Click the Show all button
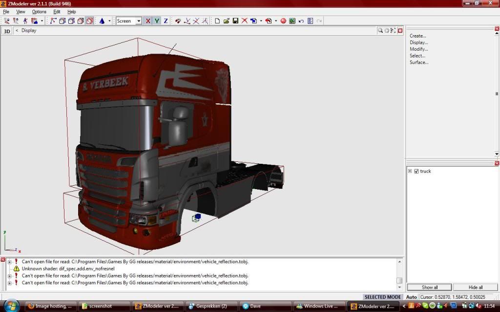 click(430, 287)
